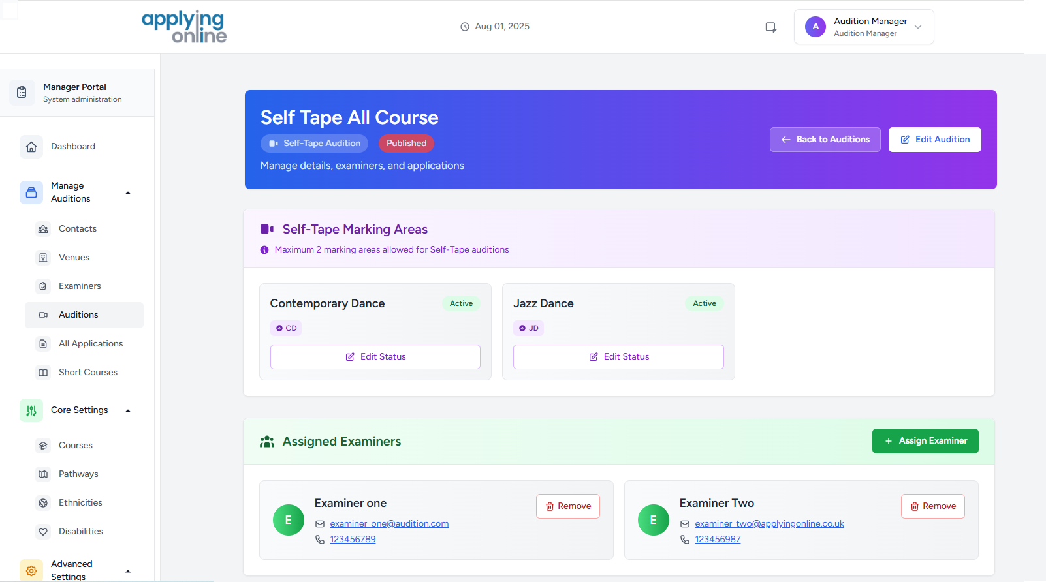Click the Short Courses book icon
The image size is (1046, 582).
pyautogui.click(x=43, y=373)
